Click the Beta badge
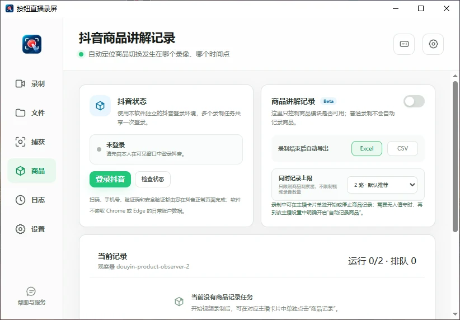 [x=328, y=101]
